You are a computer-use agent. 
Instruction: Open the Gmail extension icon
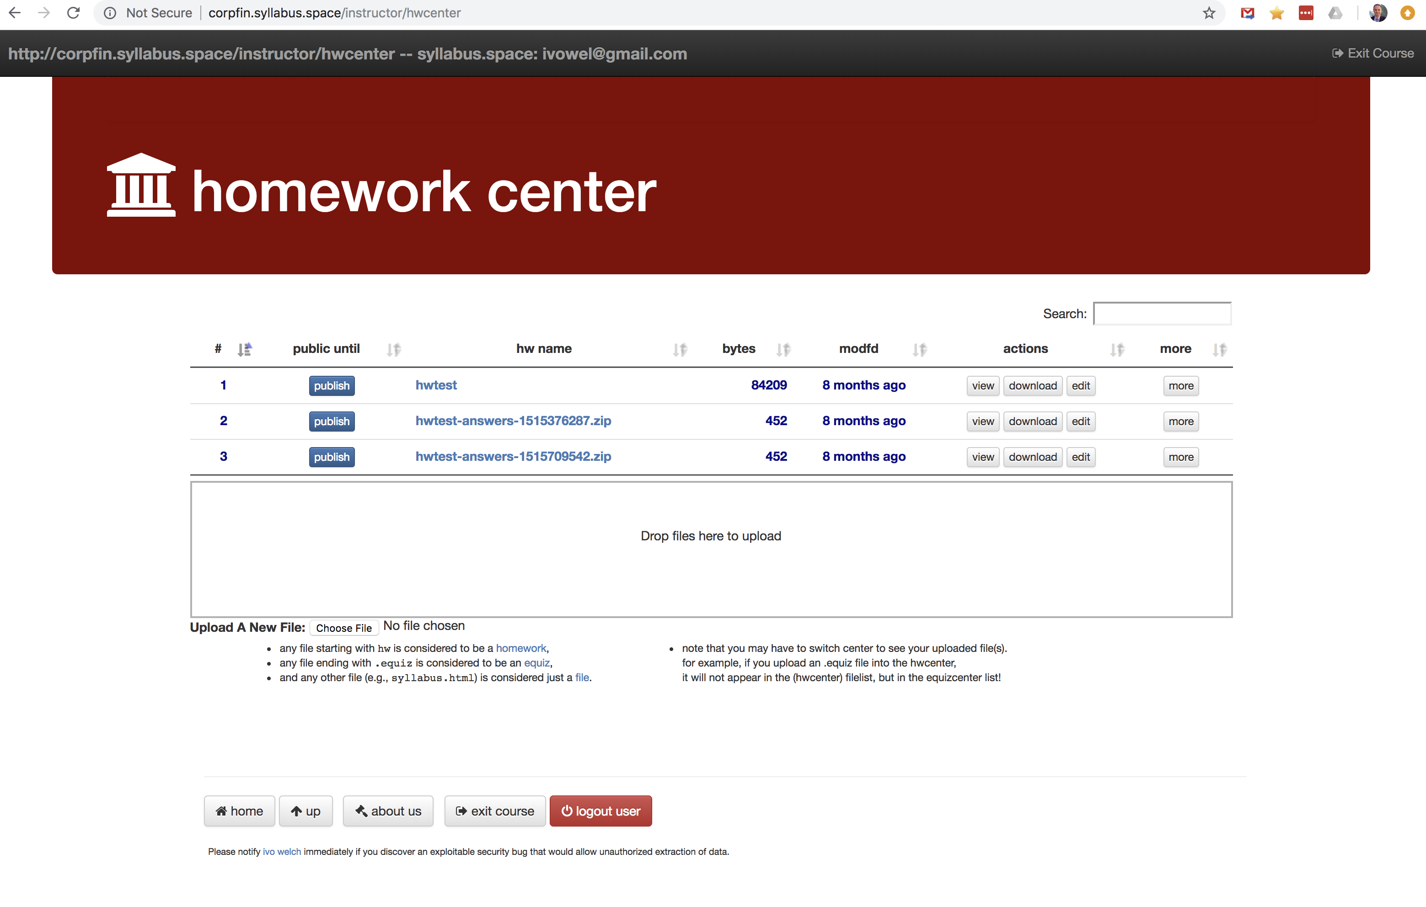[1247, 12]
